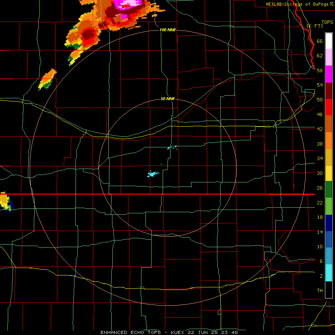Click the "42" legend value
This screenshot has width=335, height=335.
pyautogui.click(x=320, y=129)
